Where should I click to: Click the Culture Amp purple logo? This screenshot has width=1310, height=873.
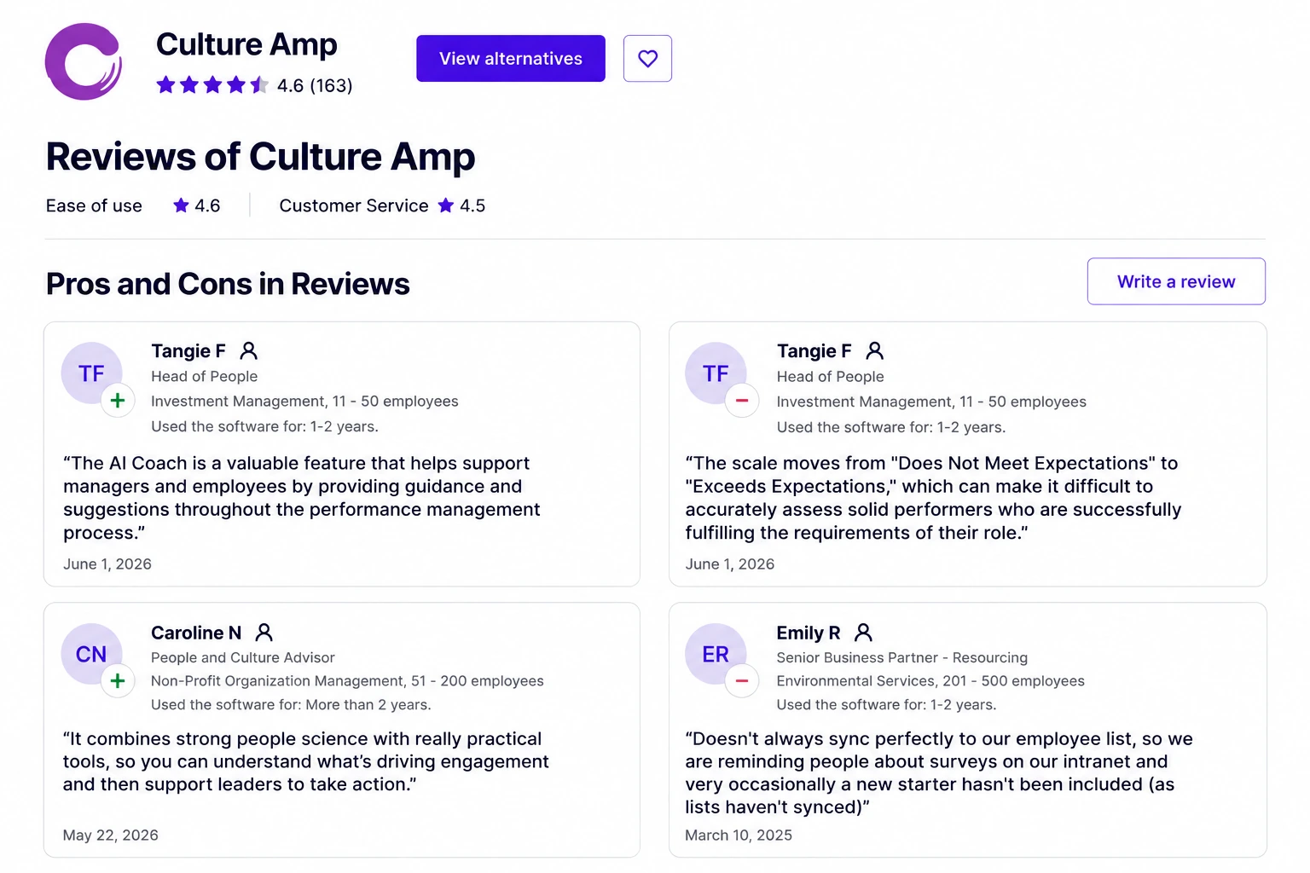click(x=84, y=61)
